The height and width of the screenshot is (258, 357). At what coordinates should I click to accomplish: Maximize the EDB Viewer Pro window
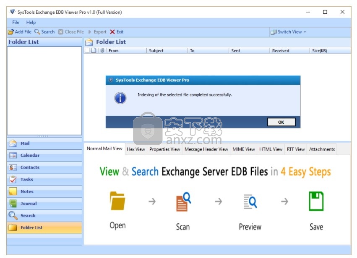(325, 12)
